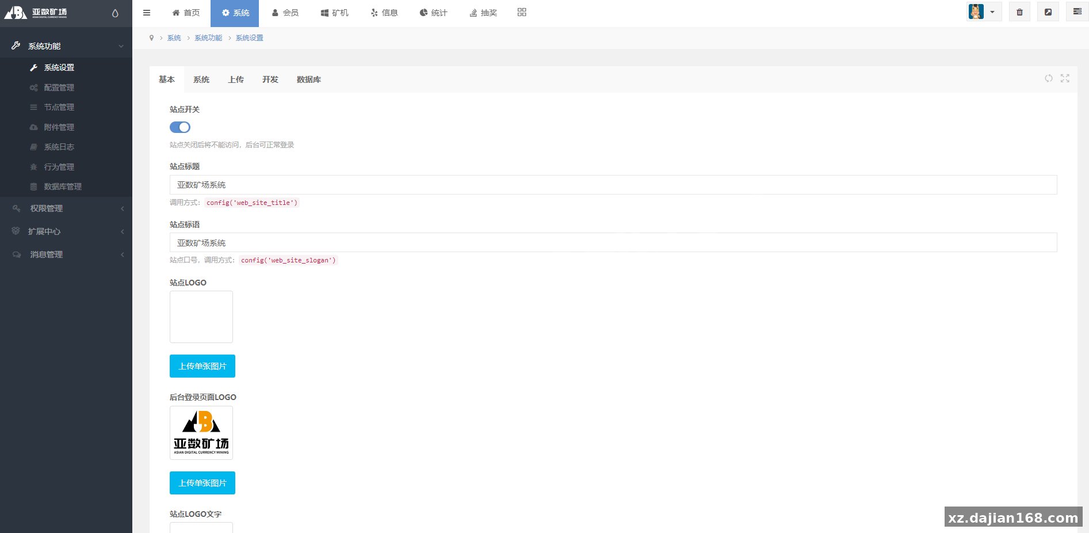Open the grid icon in the top navigation
This screenshot has width=1089, height=533.
pos(522,12)
